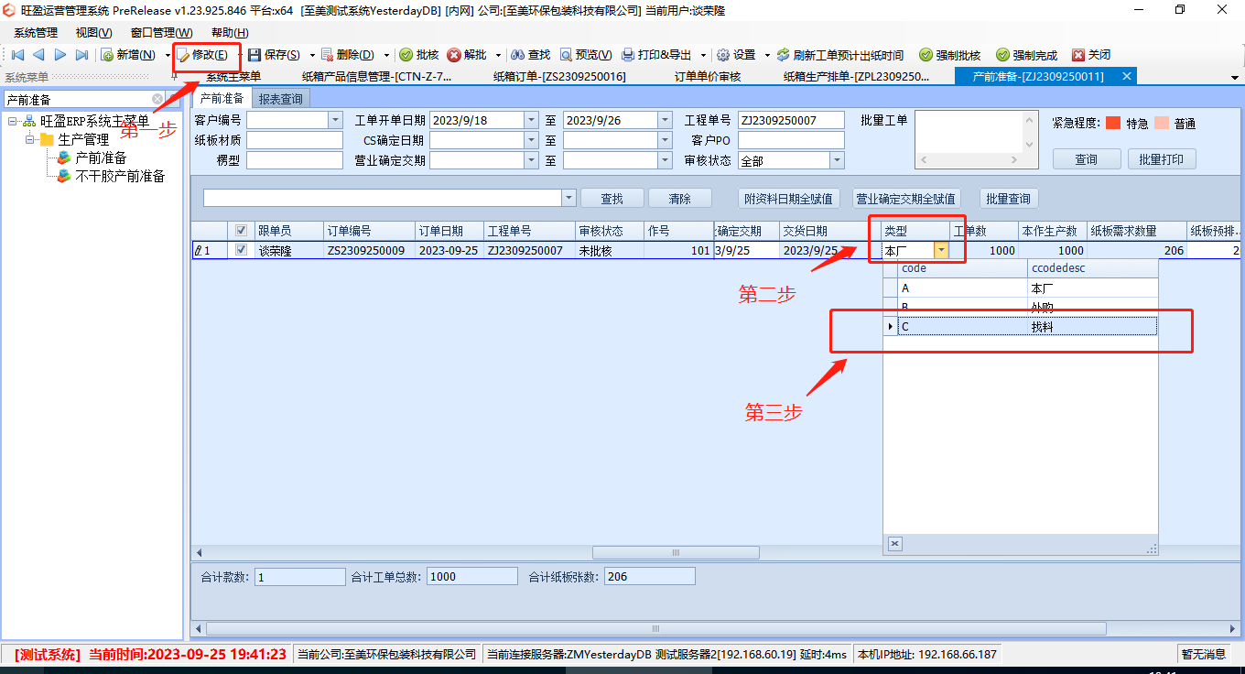This screenshot has height=674, width=1245.
Task: Click the 关闭 close toolbar button
Action: (x=1091, y=55)
